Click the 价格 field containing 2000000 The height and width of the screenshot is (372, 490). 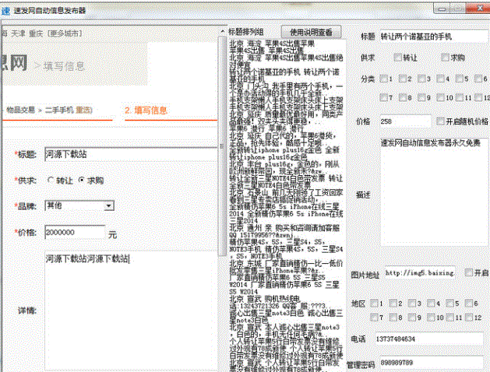pos(74,232)
